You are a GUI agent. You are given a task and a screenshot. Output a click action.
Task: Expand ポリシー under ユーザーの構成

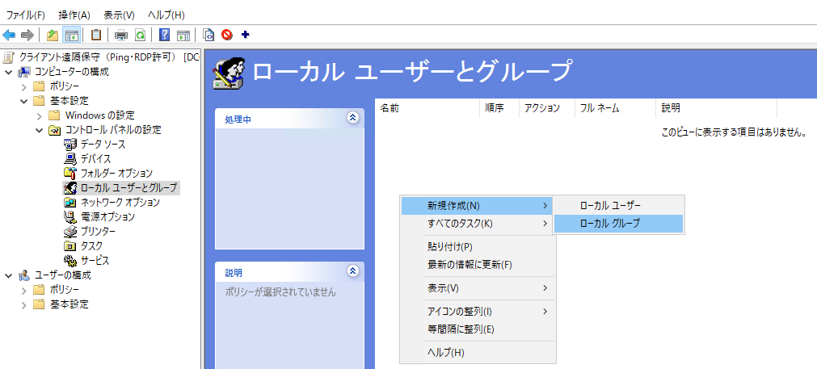(x=24, y=289)
